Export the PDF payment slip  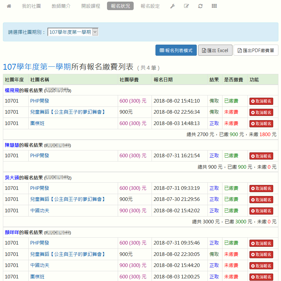coord(256,50)
